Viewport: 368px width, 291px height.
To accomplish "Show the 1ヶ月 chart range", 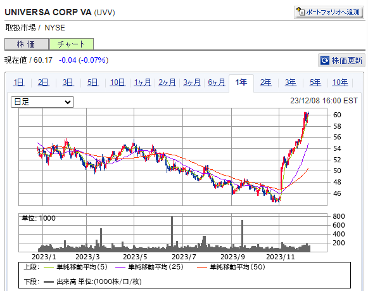I will click(x=143, y=82).
